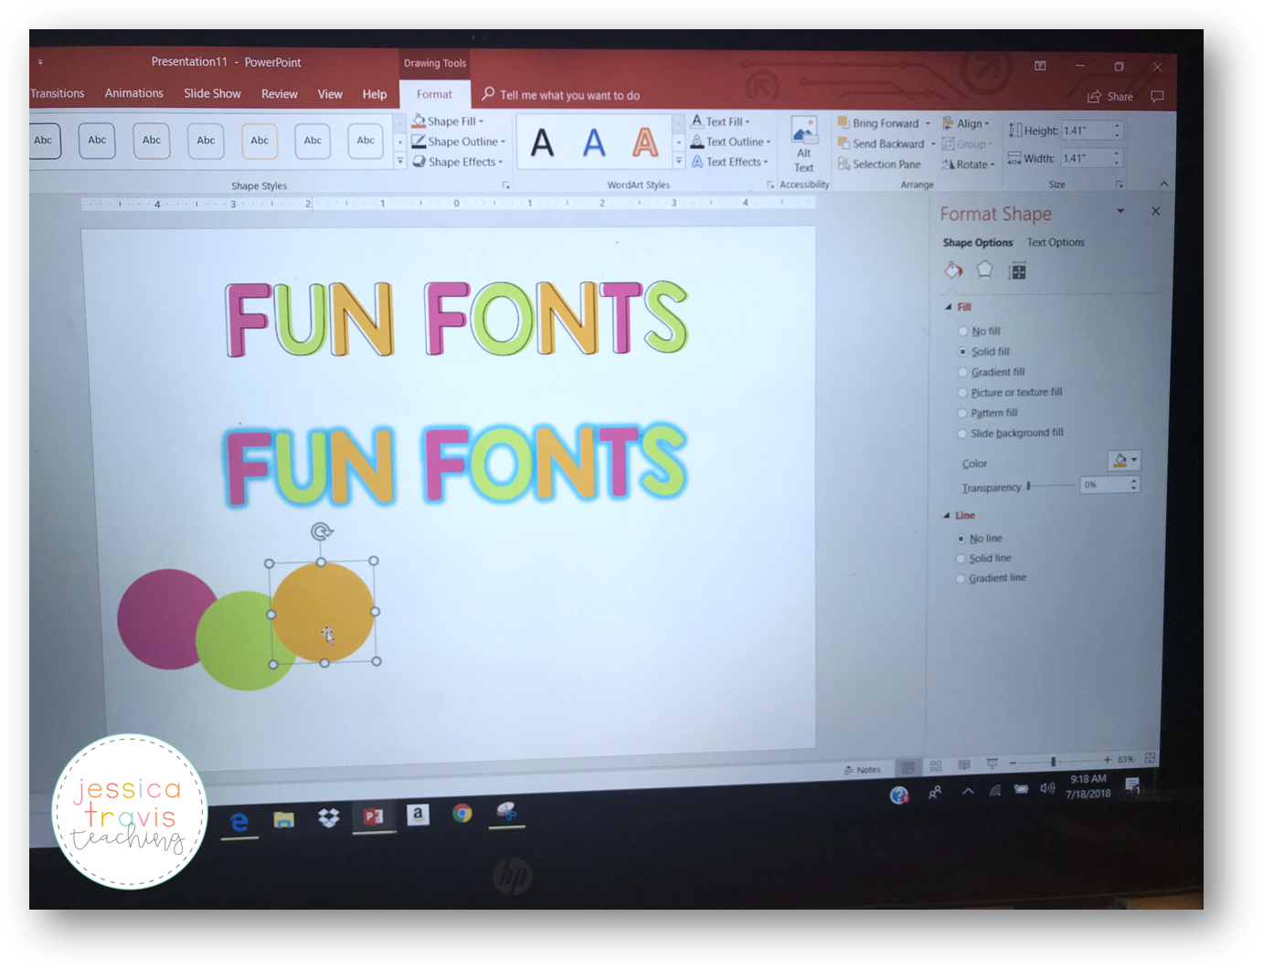Open File Explorer from the taskbar
The width and height of the screenshot is (1263, 969).
[x=284, y=820]
